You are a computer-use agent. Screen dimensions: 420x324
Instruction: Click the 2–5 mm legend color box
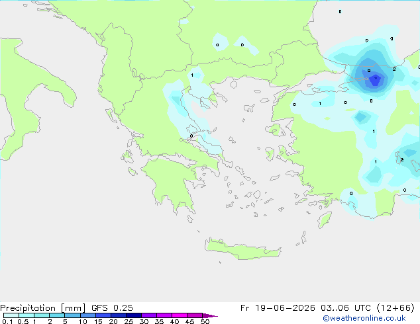coord(57,315)
